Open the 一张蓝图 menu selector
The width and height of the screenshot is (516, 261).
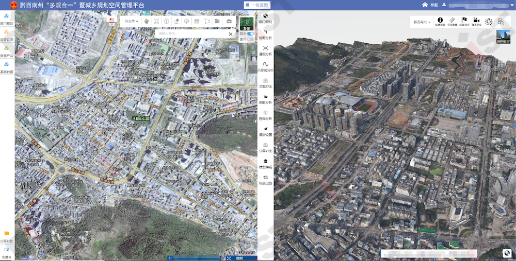256,5
